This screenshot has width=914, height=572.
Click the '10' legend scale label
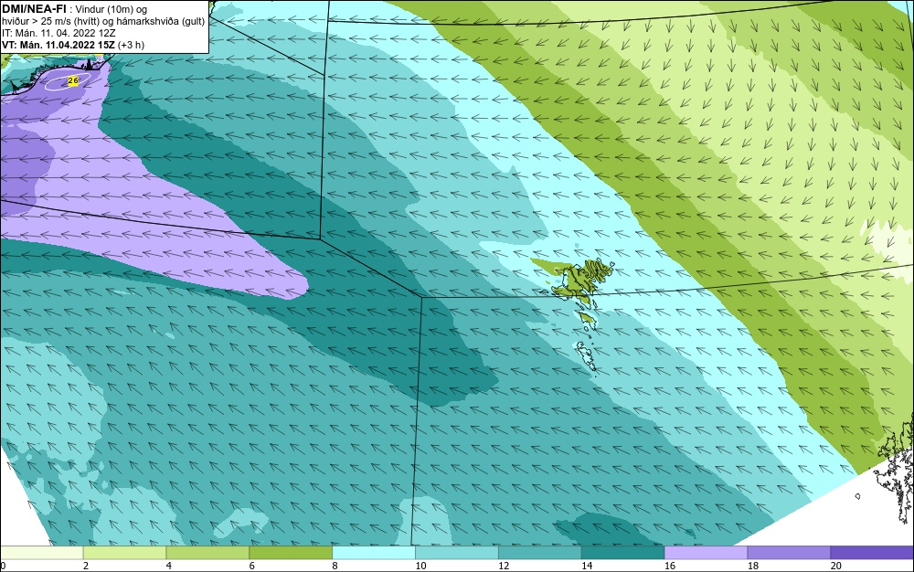pyautogui.click(x=420, y=566)
